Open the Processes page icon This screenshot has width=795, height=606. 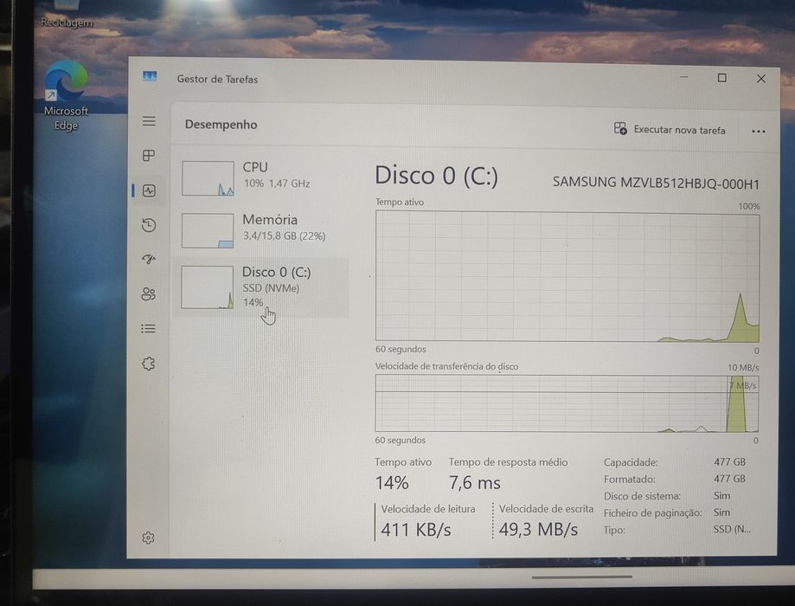(149, 155)
